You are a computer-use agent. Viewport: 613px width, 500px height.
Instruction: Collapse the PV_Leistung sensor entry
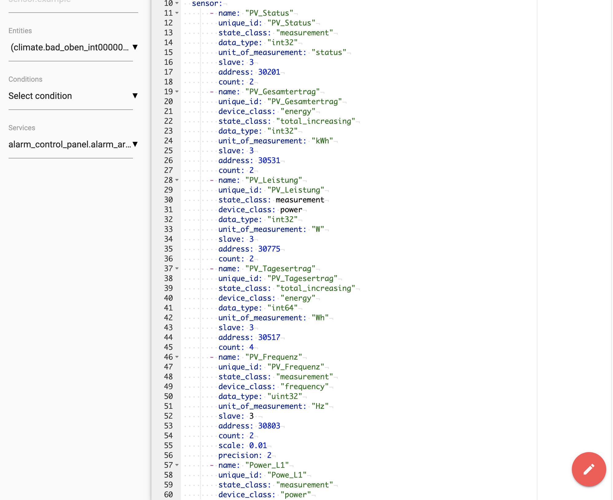(x=177, y=180)
